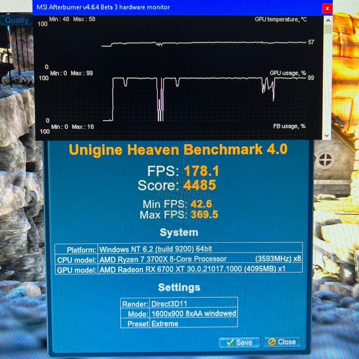Click the FPS value 178.1
The width and height of the screenshot is (359, 359).
pos(201,172)
